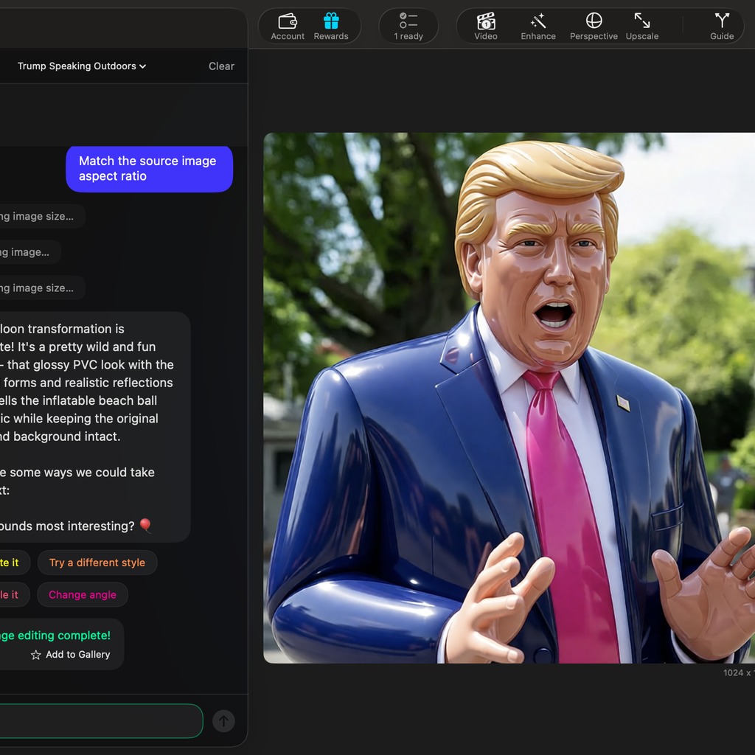Select the Video tool
Viewport: 755px width, 755px height.
point(486,26)
